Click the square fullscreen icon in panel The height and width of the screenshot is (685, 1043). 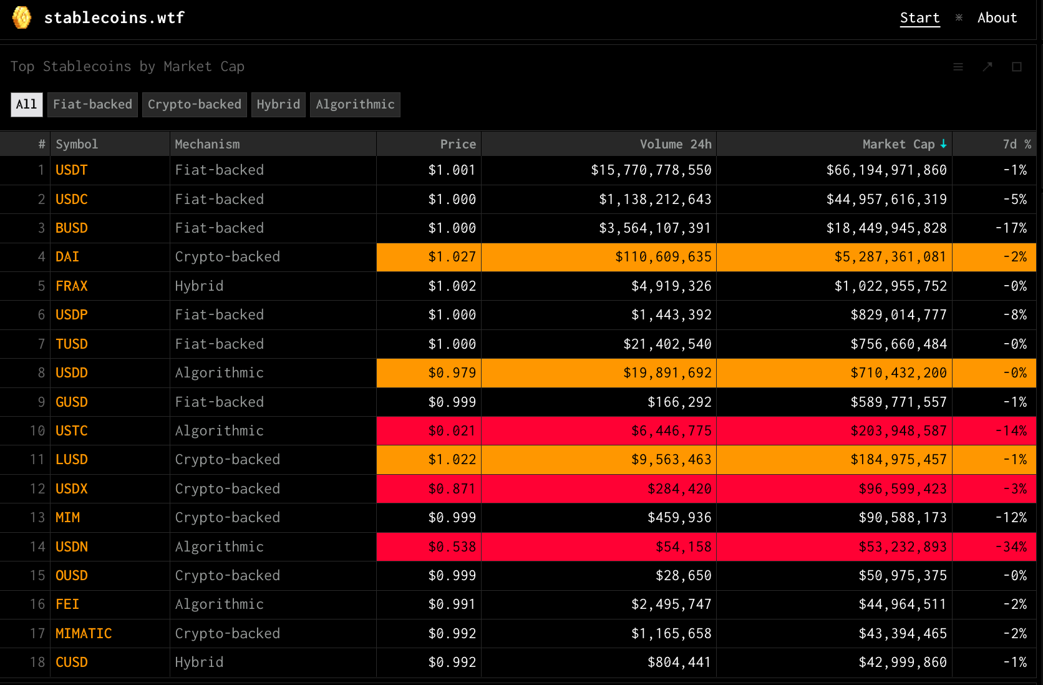click(x=1017, y=67)
